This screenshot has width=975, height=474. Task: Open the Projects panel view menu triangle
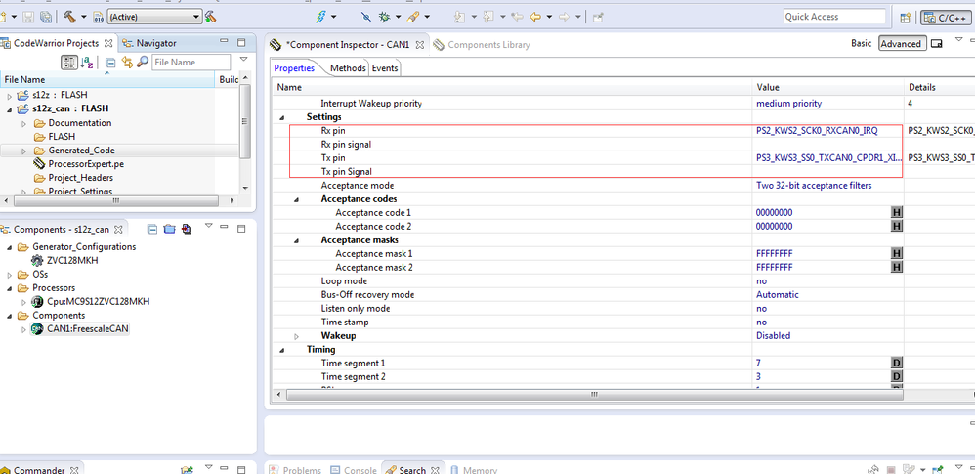tap(244, 60)
